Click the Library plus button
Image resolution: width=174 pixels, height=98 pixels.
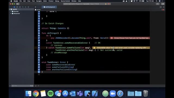point(158,4)
